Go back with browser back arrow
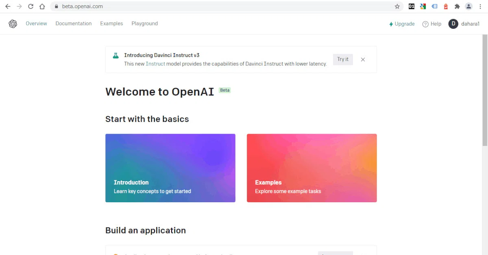 [x=8, y=6]
